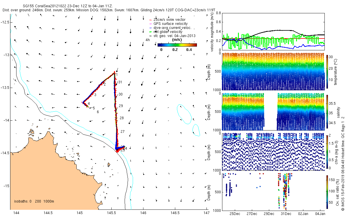Click the '-15' latitude tick label
Screen dimensions: 347x217
pos(6,185)
